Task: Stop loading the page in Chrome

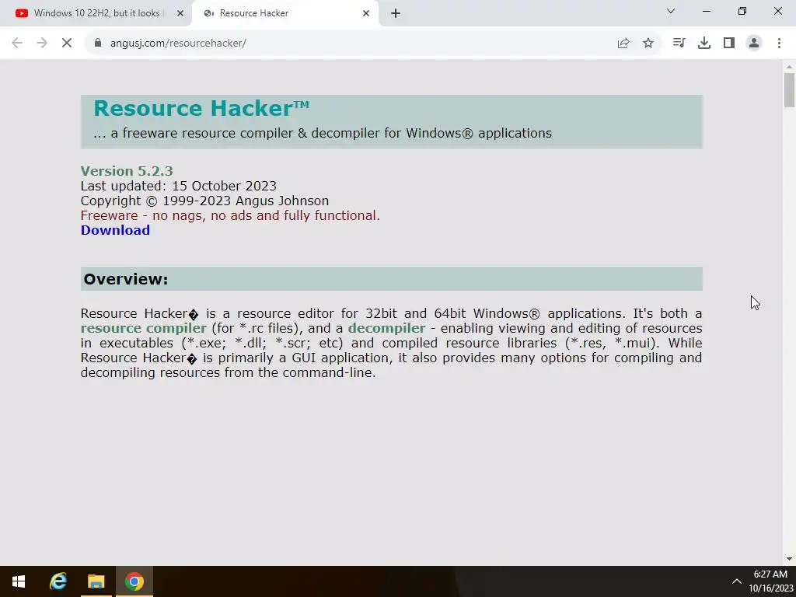Action: pos(67,44)
